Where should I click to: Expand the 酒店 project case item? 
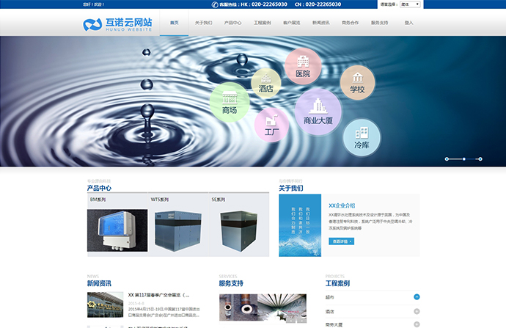(417, 311)
